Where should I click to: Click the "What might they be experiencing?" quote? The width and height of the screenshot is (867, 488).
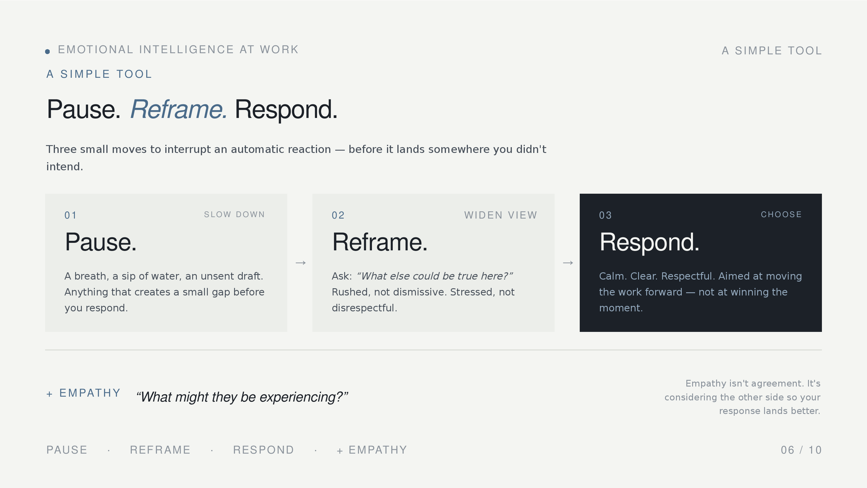[x=242, y=397]
